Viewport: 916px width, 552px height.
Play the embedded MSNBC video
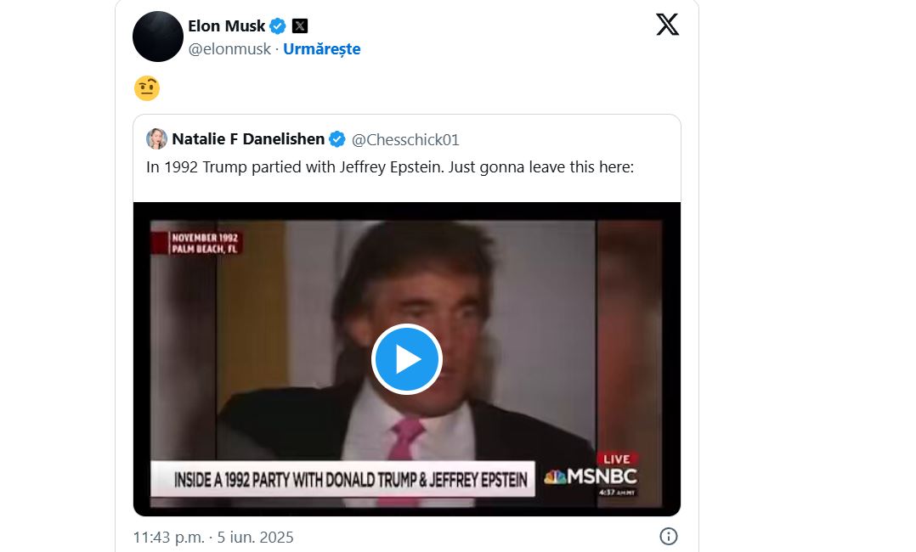click(406, 359)
